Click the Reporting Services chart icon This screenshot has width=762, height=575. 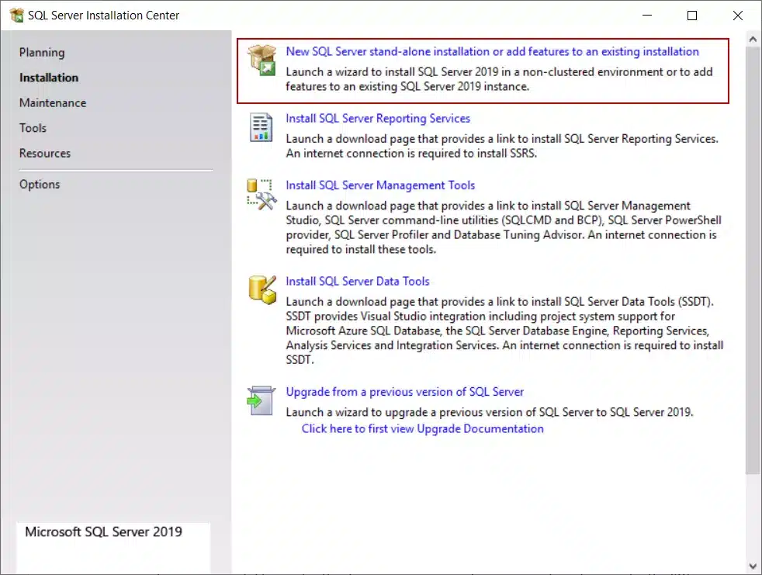coord(262,127)
